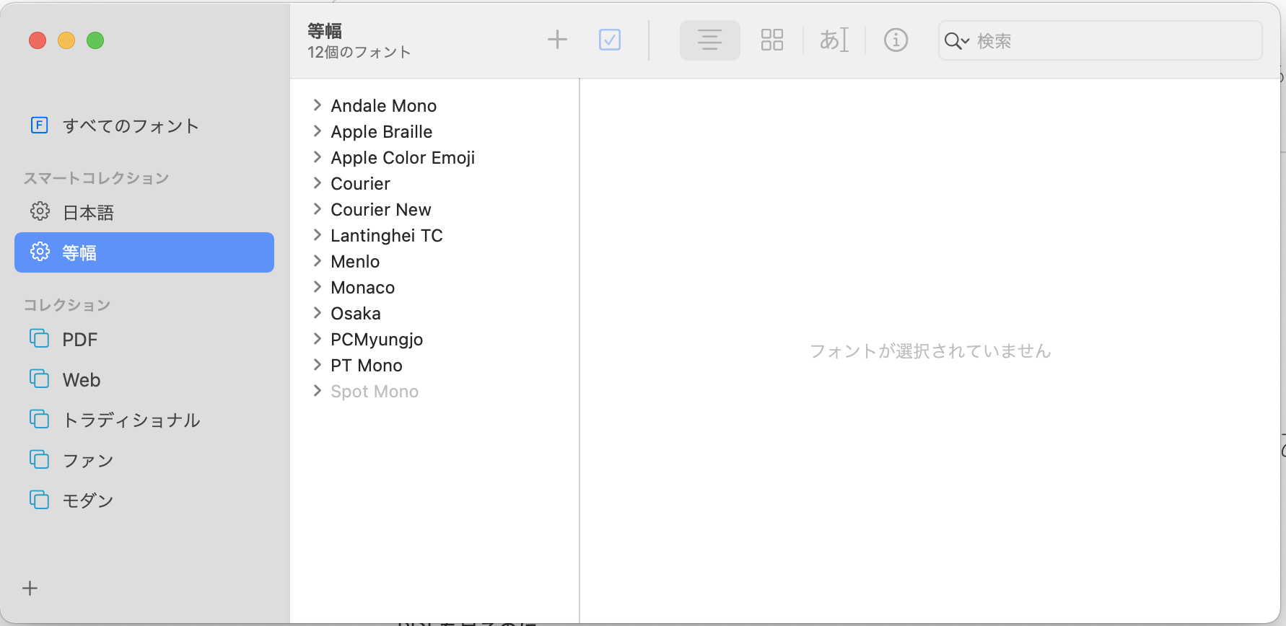Click the Web collection icon
Viewport: 1286px width, 626px height.
[40, 379]
